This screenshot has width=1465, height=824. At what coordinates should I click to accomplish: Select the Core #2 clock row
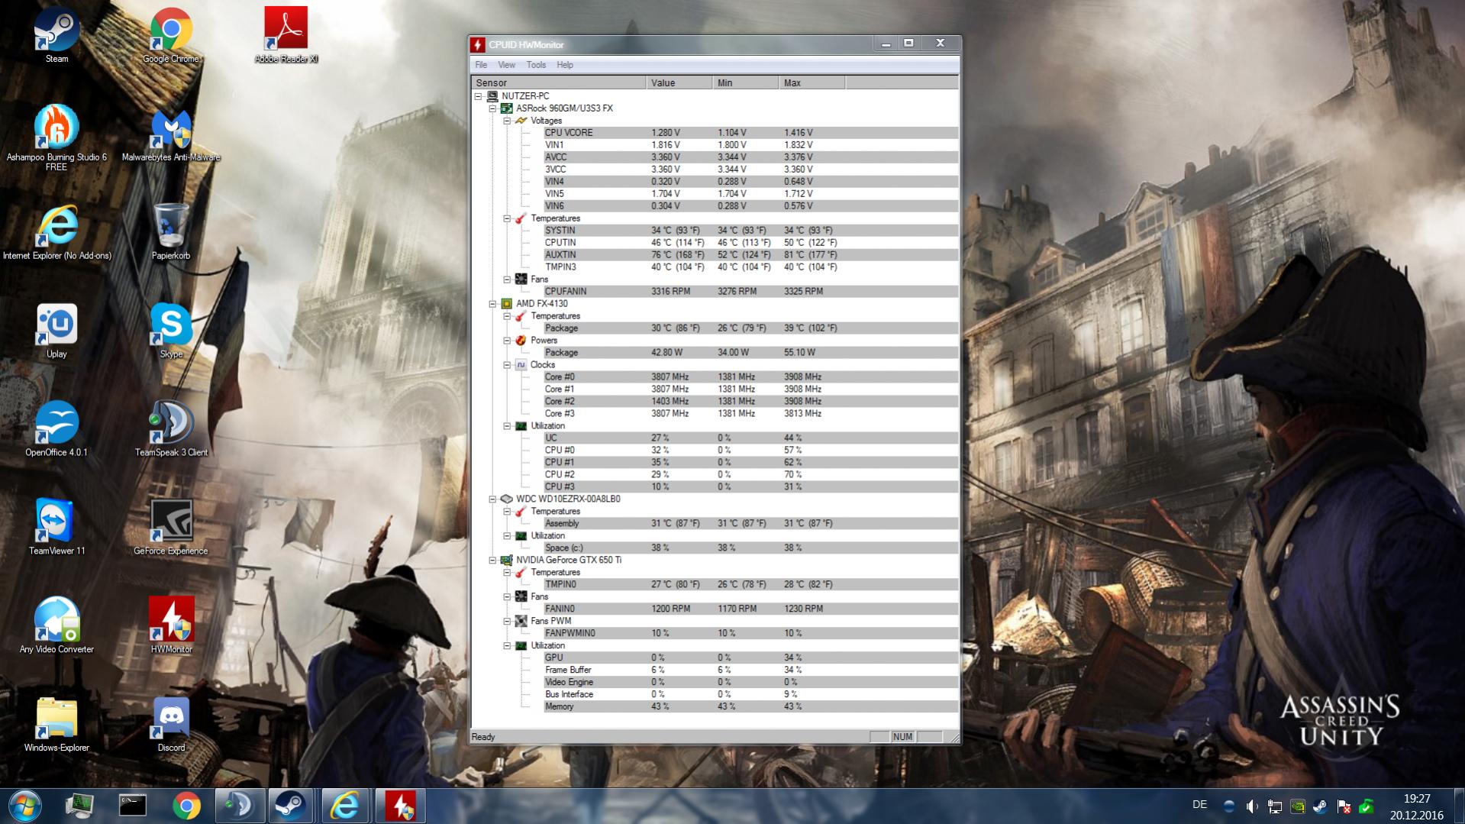[750, 402]
